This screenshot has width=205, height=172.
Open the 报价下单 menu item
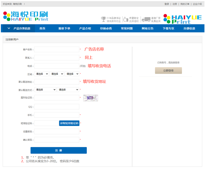(x=64, y=28)
